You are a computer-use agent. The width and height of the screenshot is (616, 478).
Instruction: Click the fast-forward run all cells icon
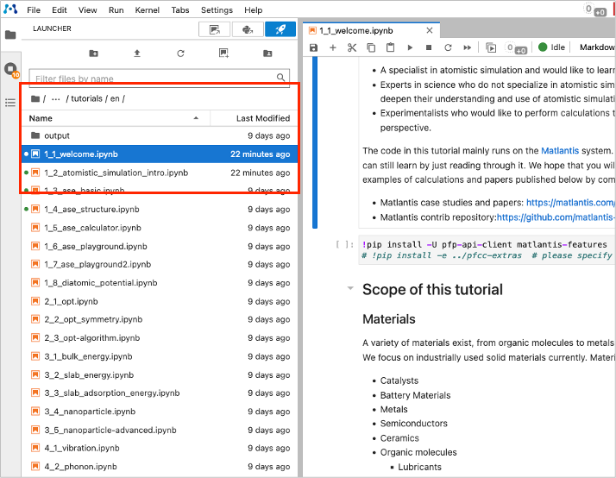click(468, 47)
